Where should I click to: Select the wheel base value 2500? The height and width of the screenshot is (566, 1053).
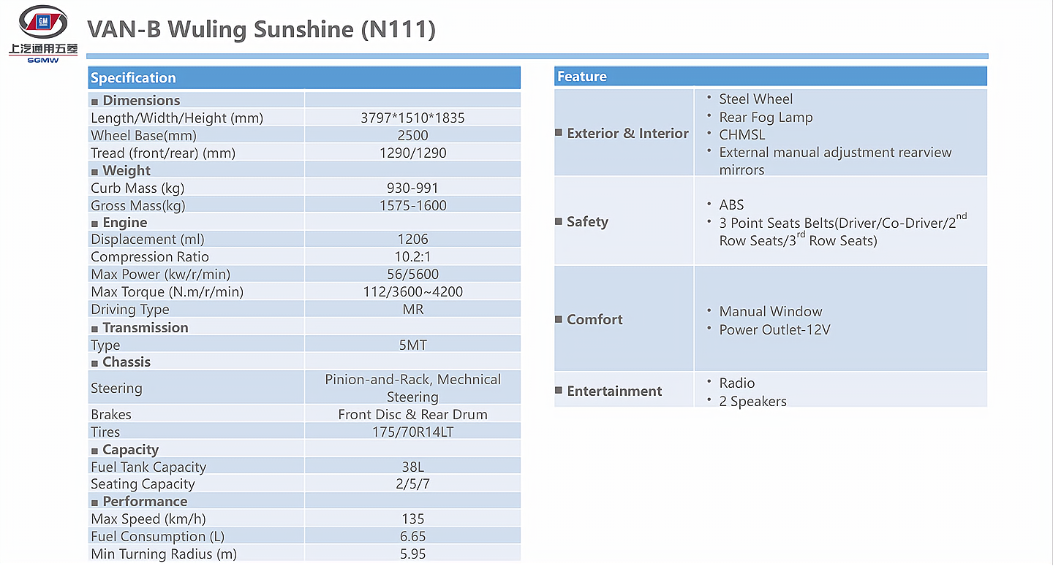tap(413, 135)
